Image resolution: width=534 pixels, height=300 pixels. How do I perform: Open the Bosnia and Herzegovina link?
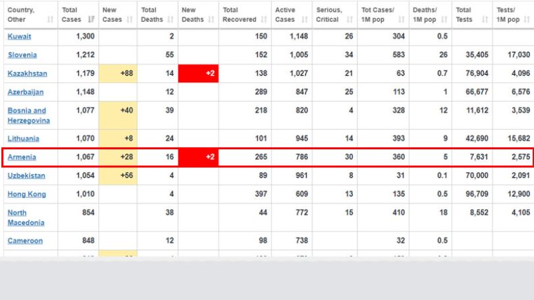point(28,115)
